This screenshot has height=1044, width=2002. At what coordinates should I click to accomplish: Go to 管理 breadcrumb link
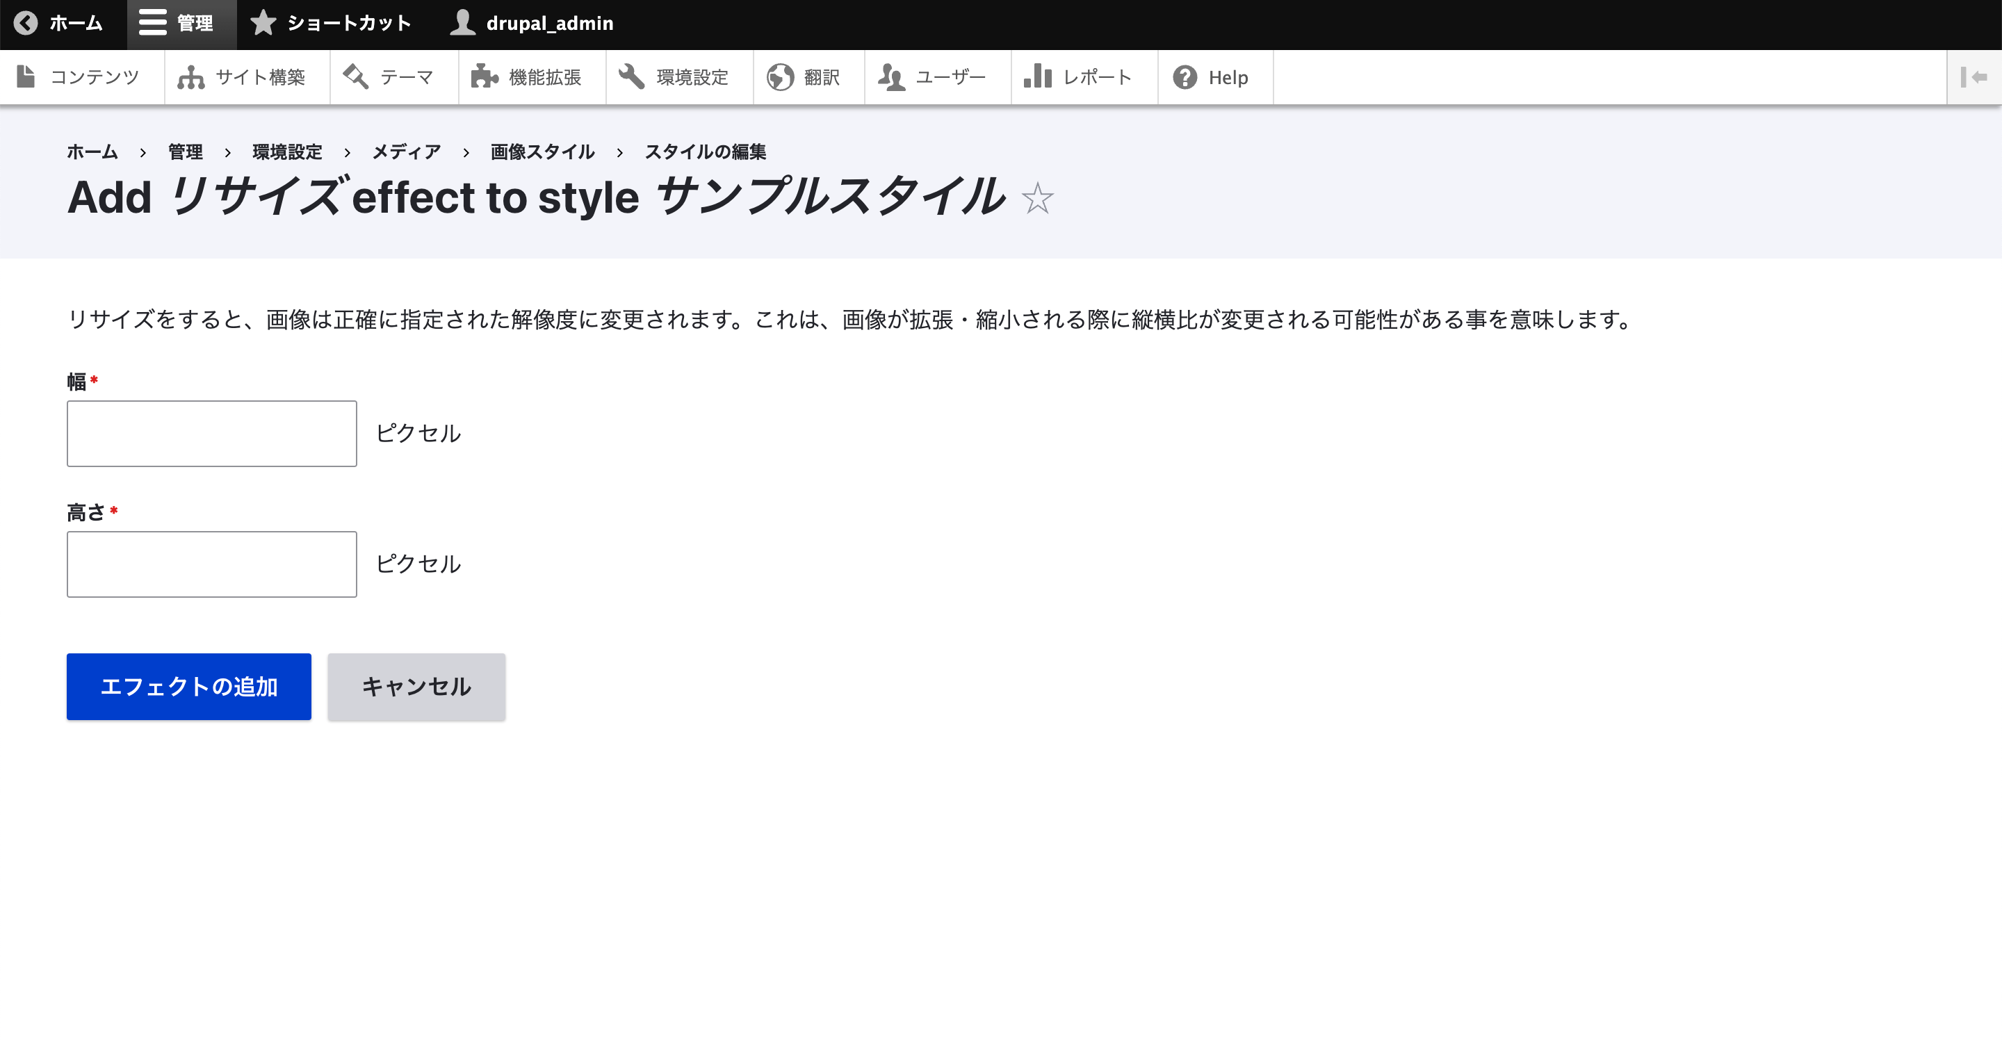click(185, 152)
